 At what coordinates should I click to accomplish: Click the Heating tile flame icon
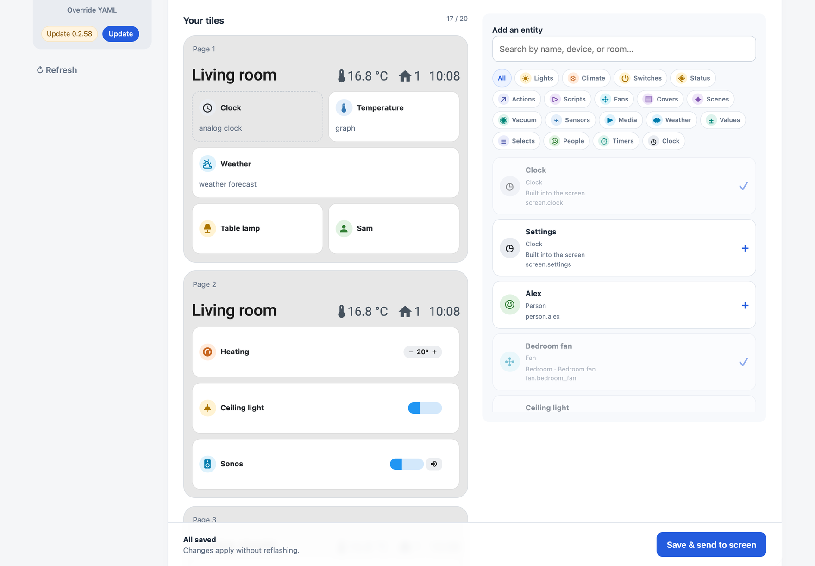pos(207,352)
